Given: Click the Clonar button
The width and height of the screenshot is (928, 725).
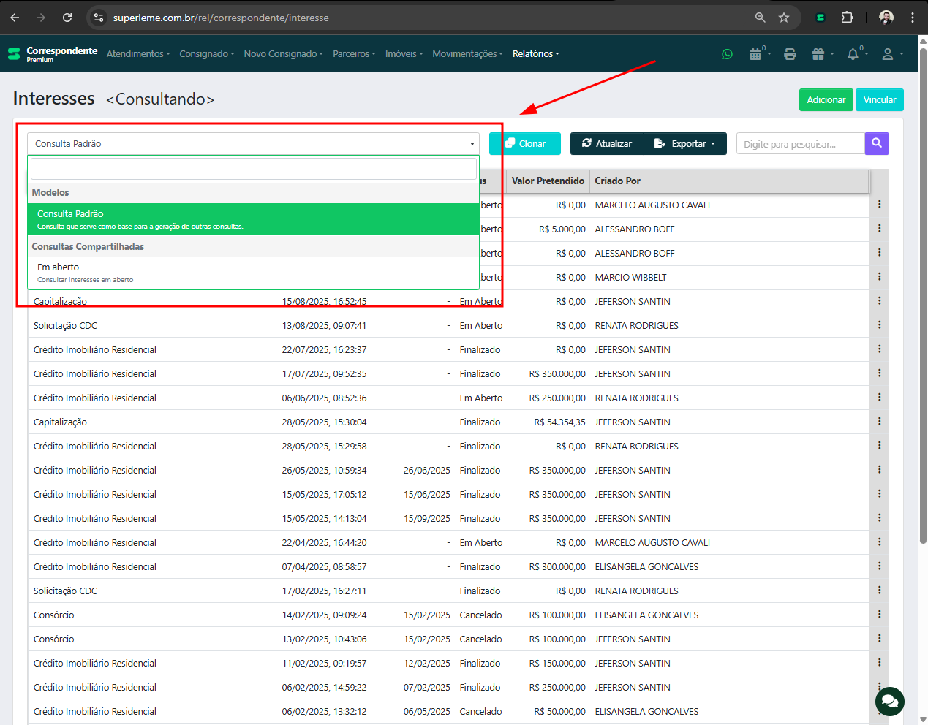Looking at the screenshot, I should tap(525, 144).
